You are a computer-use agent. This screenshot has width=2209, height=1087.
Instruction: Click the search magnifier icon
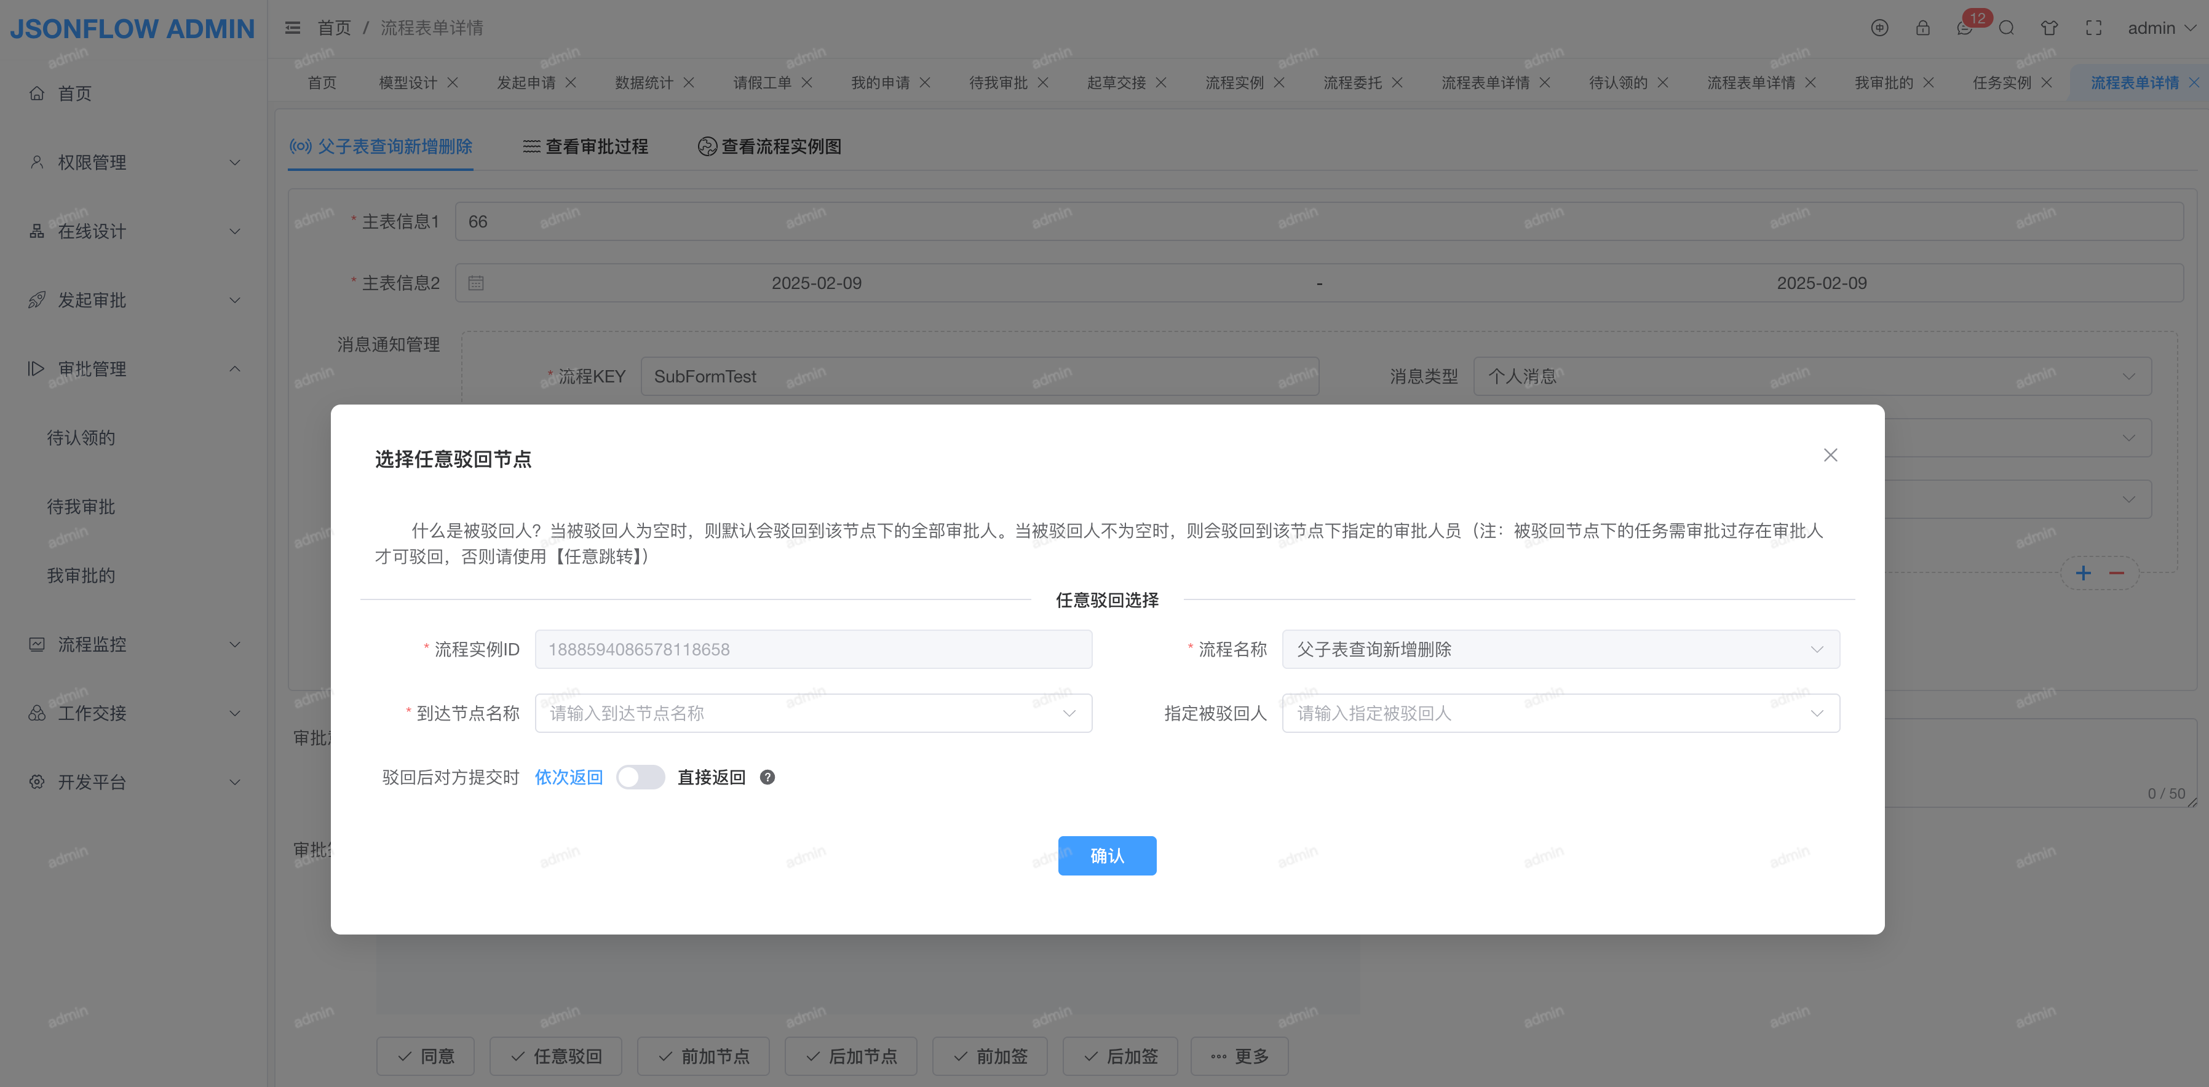pyautogui.click(x=2007, y=28)
